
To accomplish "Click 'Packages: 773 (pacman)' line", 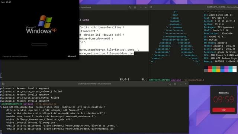I will [x=219, y=27].
